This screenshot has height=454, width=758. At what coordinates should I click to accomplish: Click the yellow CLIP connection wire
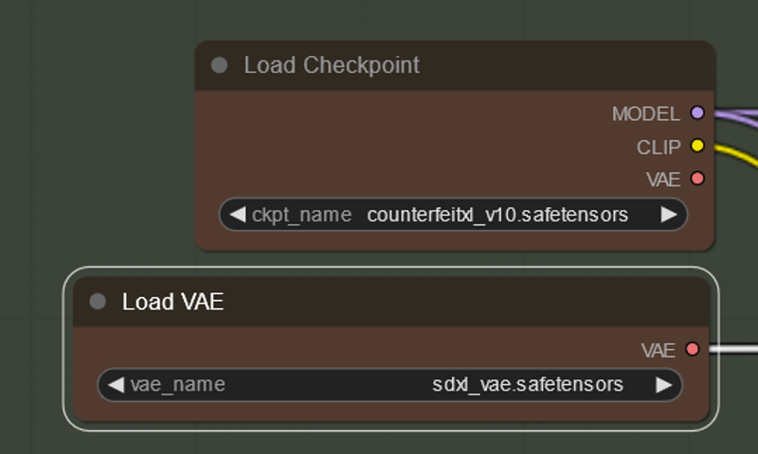(737, 153)
